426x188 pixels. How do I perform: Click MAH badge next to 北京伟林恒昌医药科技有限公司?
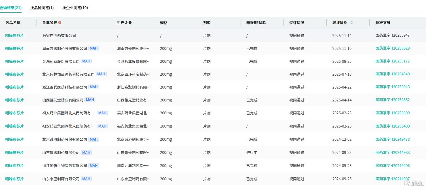coord(101,74)
